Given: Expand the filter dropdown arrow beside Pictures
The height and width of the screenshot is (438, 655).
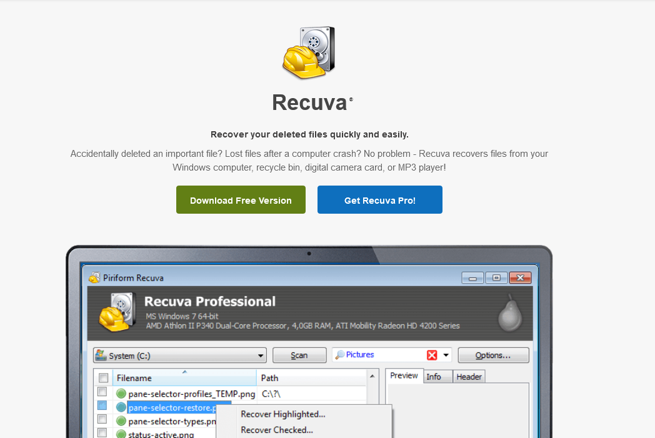Looking at the screenshot, I should click(446, 355).
